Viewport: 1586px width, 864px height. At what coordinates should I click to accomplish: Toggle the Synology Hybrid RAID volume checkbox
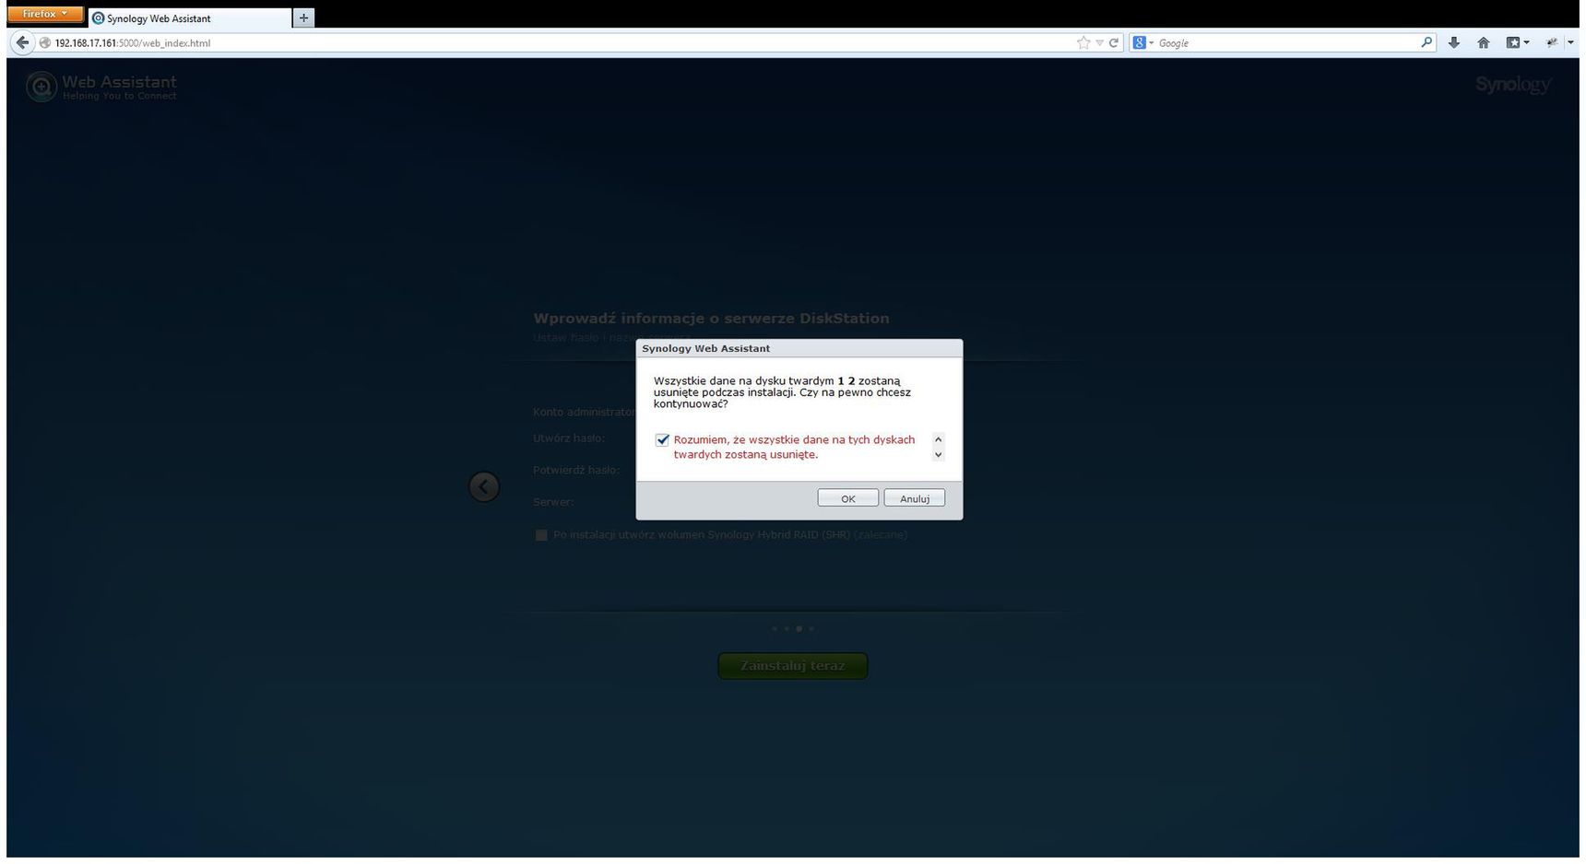[x=541, y=535]
